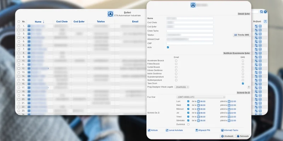
Task: Click the clock icon for Luni start time
Action: (x=198, y=101)
